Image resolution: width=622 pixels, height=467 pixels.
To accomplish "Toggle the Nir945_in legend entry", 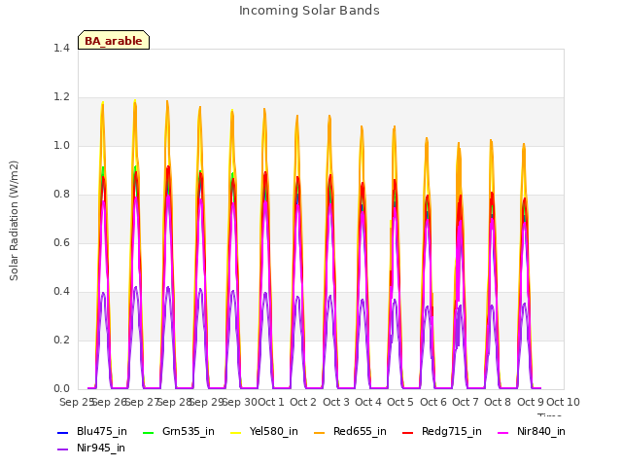I will (91, 449).
